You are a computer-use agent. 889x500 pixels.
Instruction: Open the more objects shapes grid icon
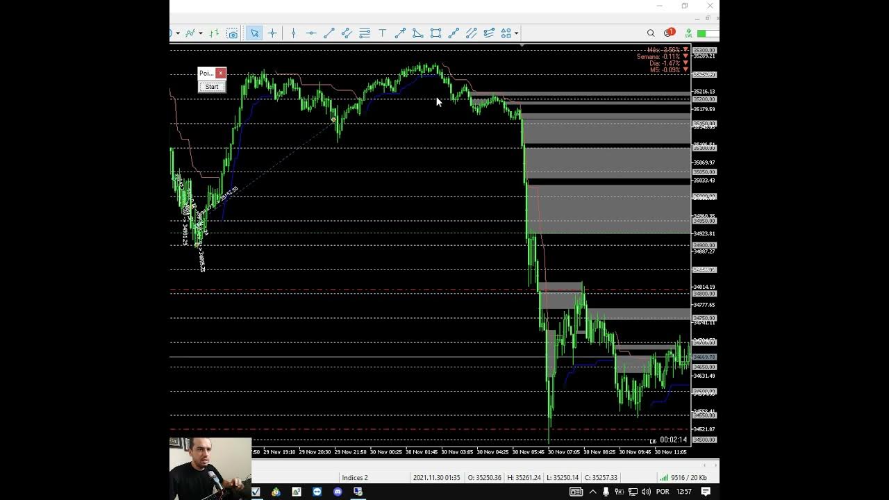coord(506,33)
